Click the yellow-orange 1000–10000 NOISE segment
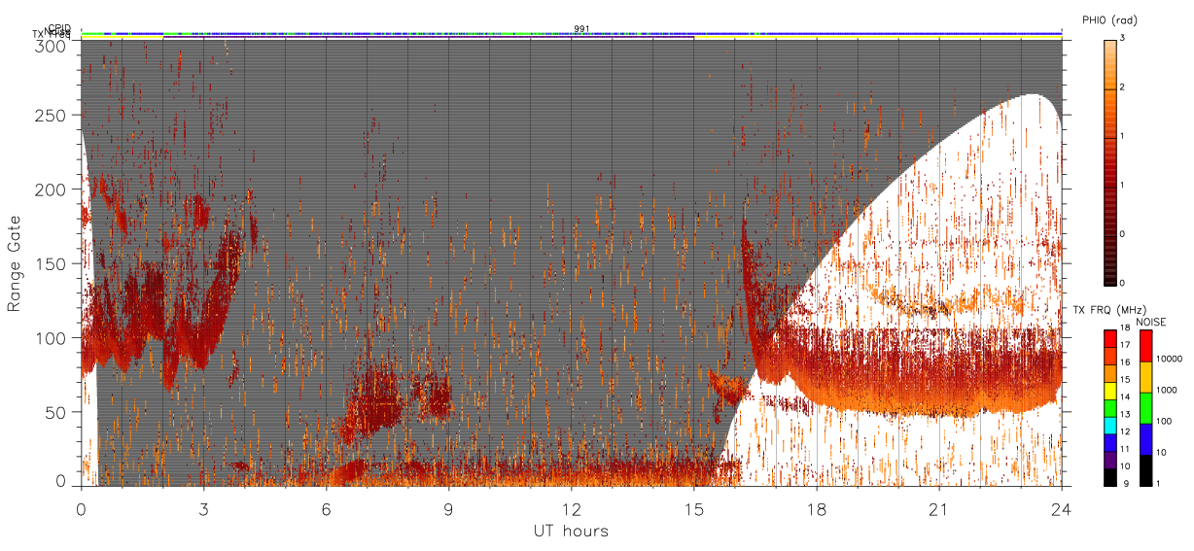The height and width of the screenshot is (551, 1194). 1146,377
